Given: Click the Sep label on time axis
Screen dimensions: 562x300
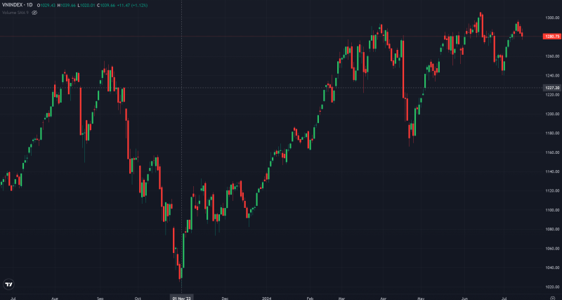Looking at the screenshot, I should pyautogui.click(x=100, y=298).
